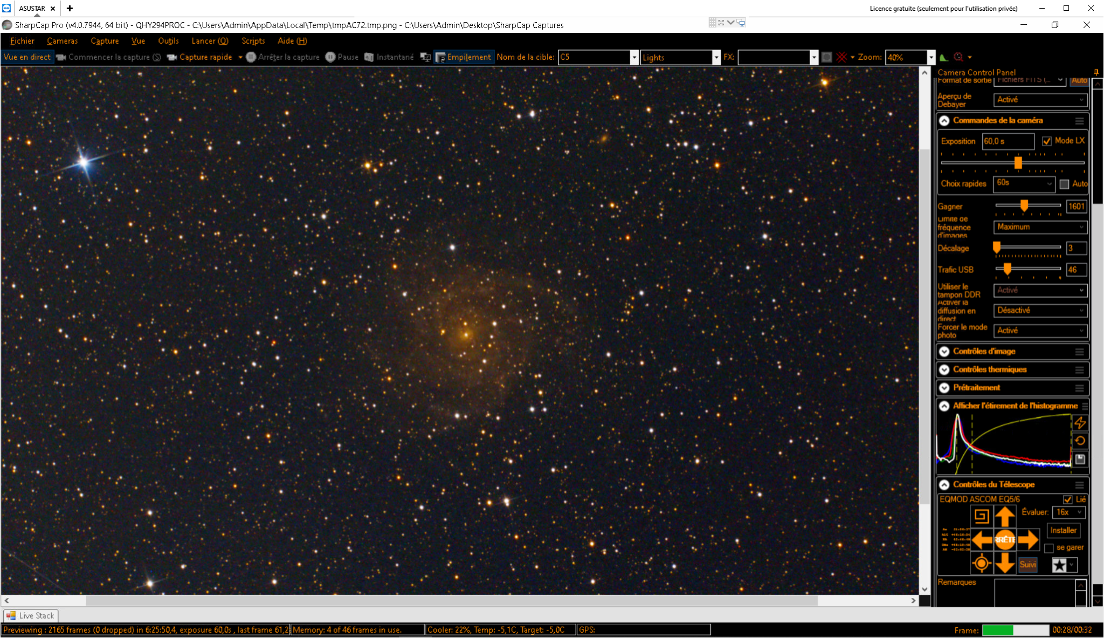1104x638 pixels.
Task: Click the monitor icon beside Instantané
Action: [x=425, y=57]
